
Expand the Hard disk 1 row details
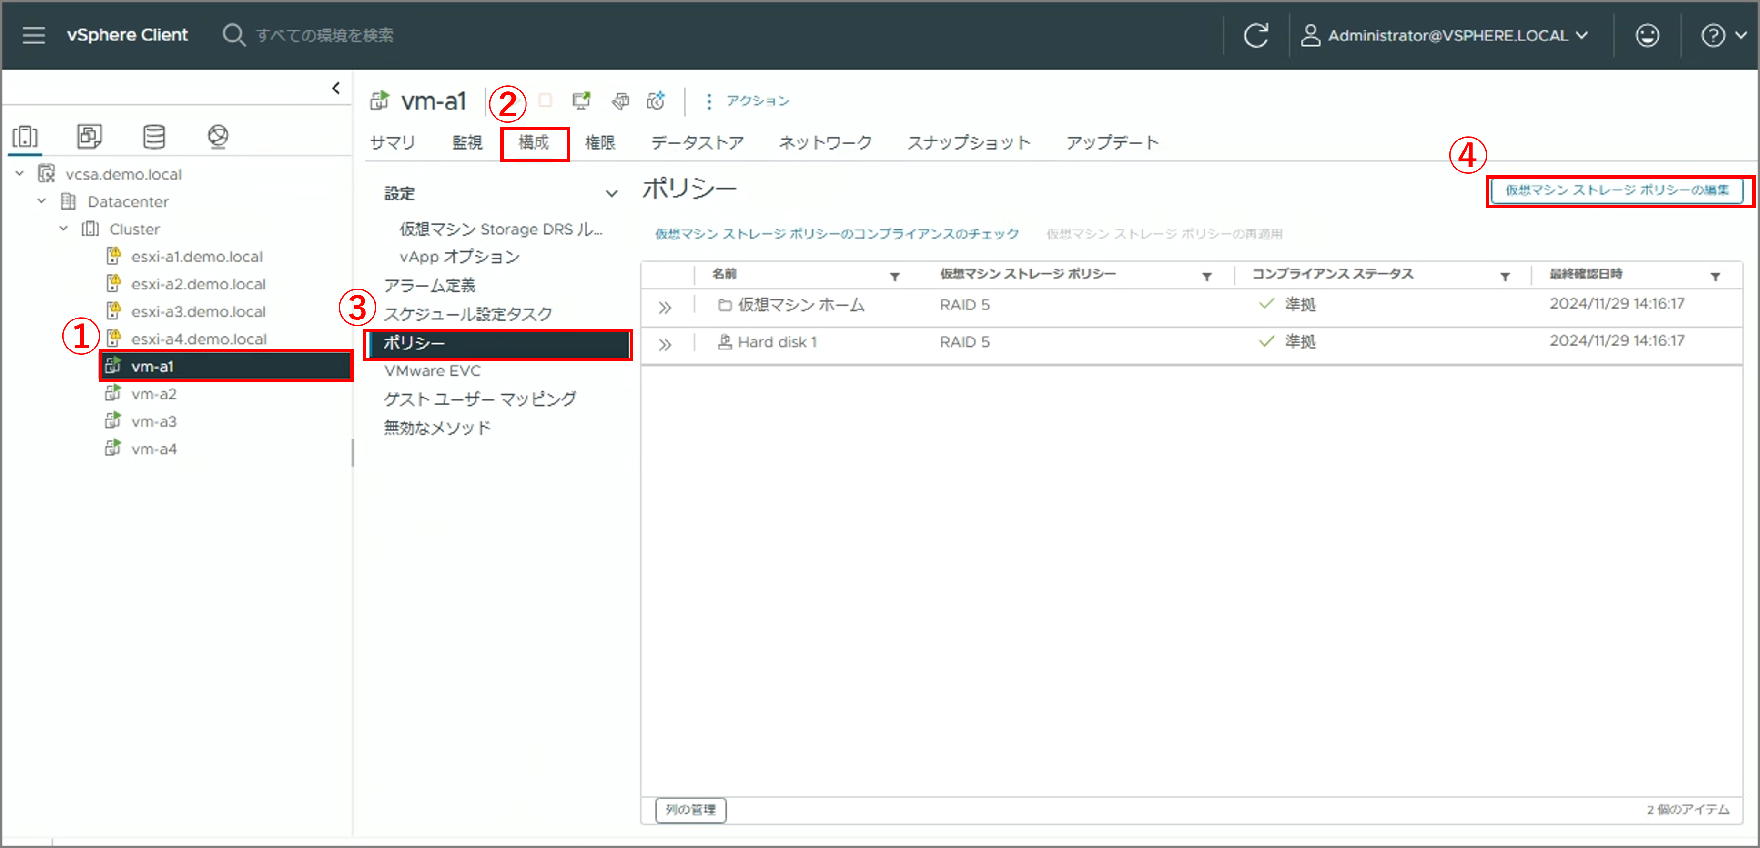tap(665, 345)
